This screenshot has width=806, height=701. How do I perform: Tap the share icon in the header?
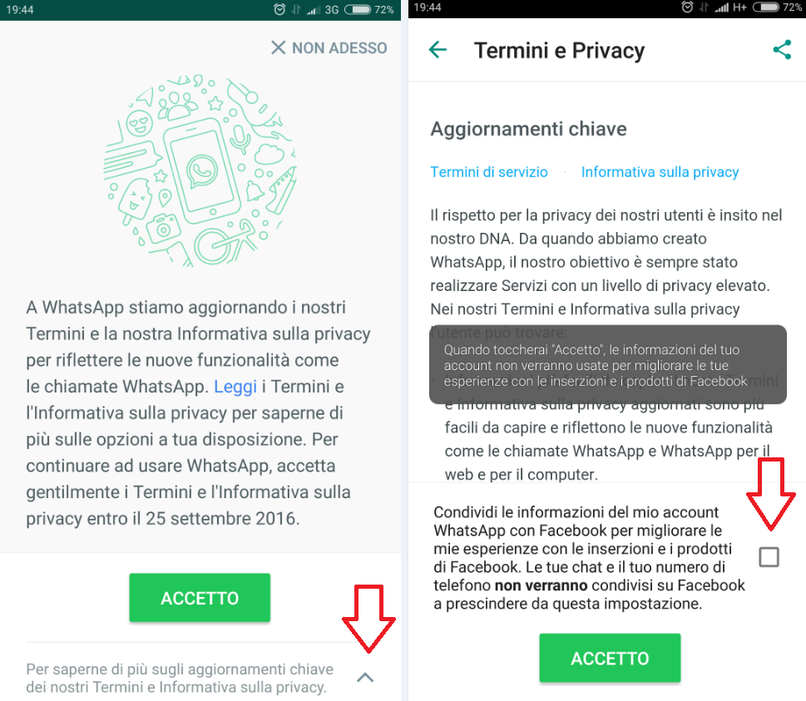(x=782, y=50)
